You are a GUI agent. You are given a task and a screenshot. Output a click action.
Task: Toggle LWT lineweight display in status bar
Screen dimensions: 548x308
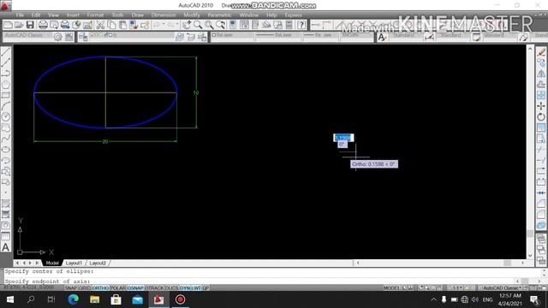(196, 288)
